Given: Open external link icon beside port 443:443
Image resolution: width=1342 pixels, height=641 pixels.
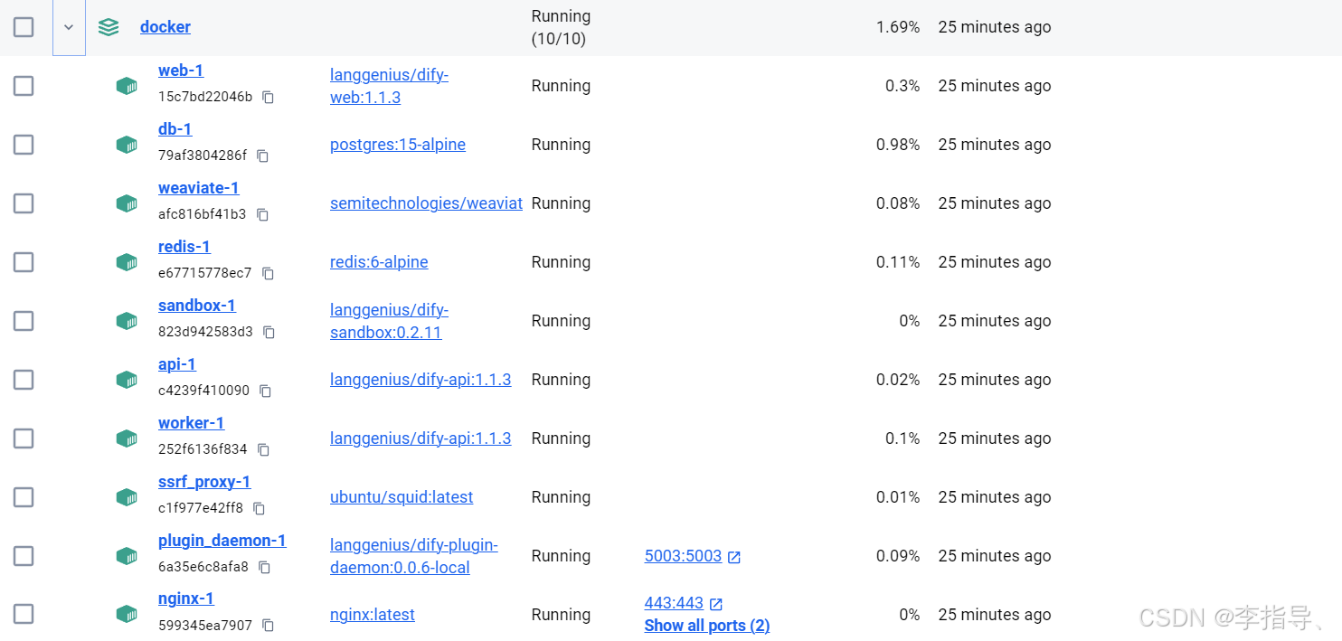Looking at the screenshot, I should [x=716, y=604].
